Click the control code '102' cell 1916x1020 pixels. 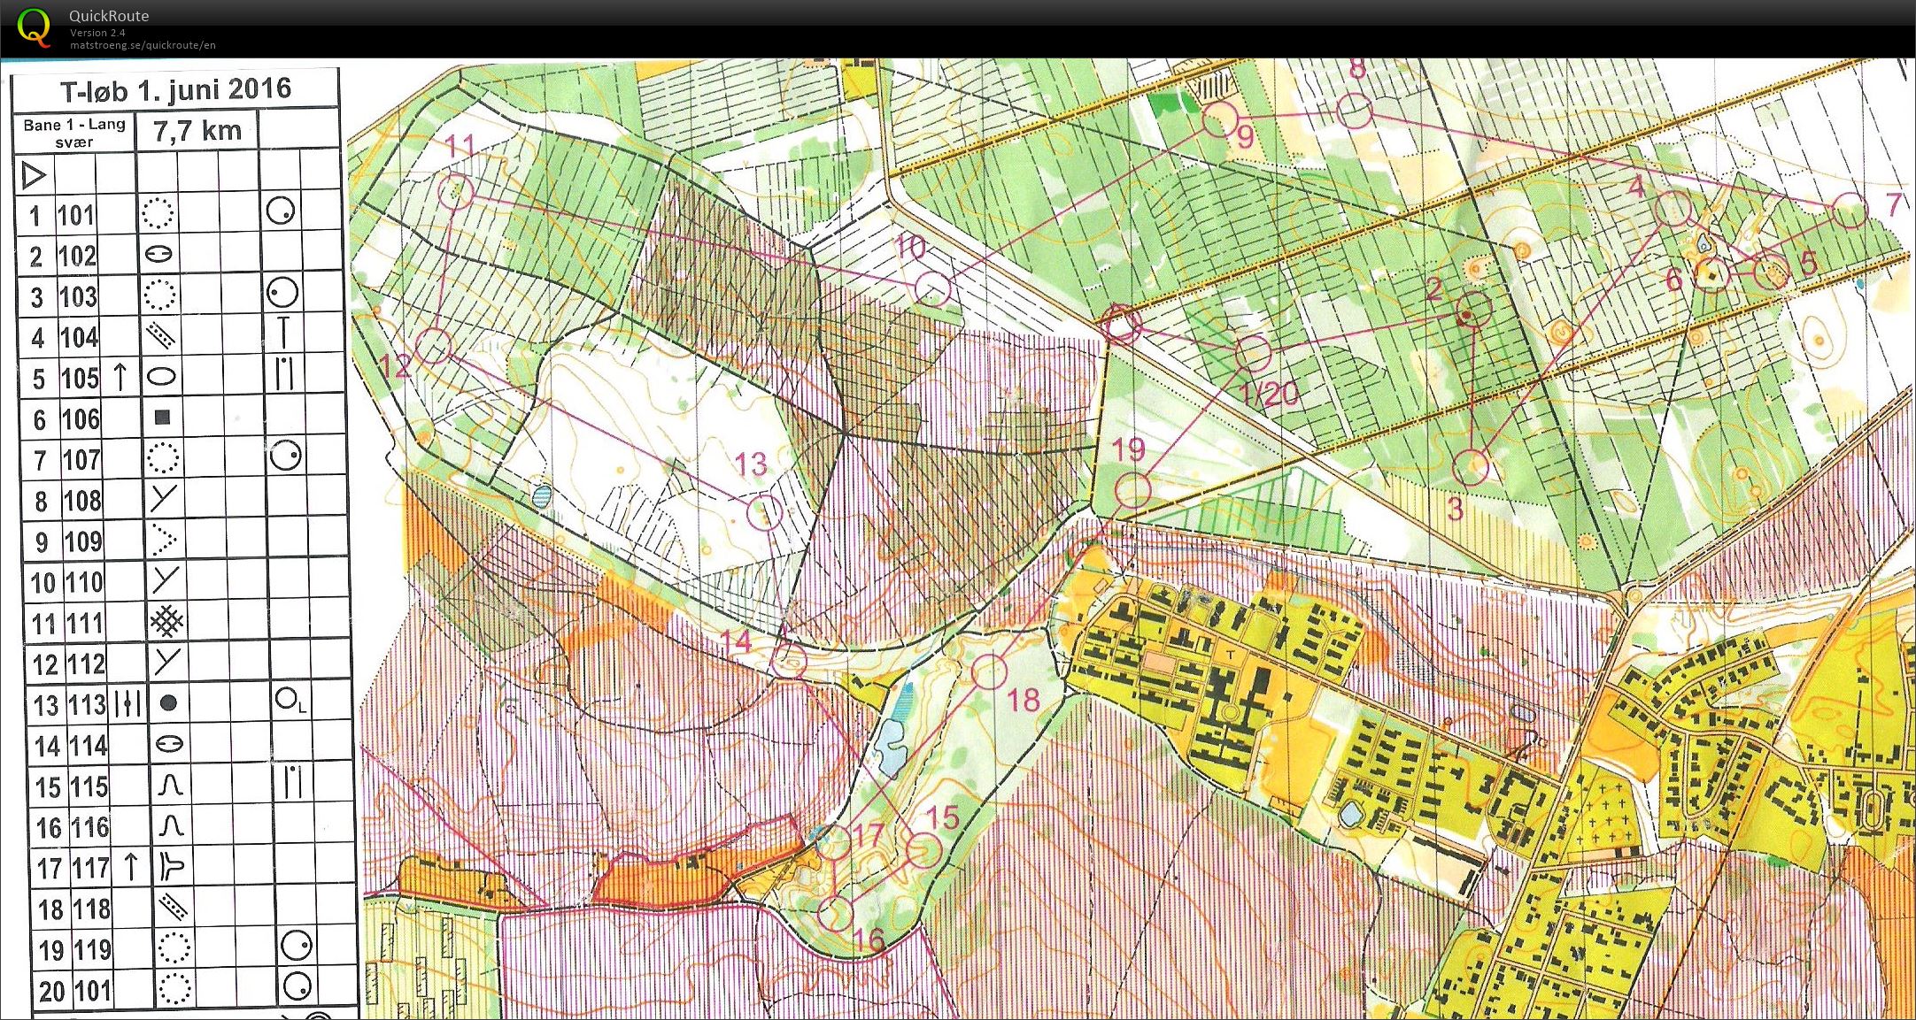point(77,256)
